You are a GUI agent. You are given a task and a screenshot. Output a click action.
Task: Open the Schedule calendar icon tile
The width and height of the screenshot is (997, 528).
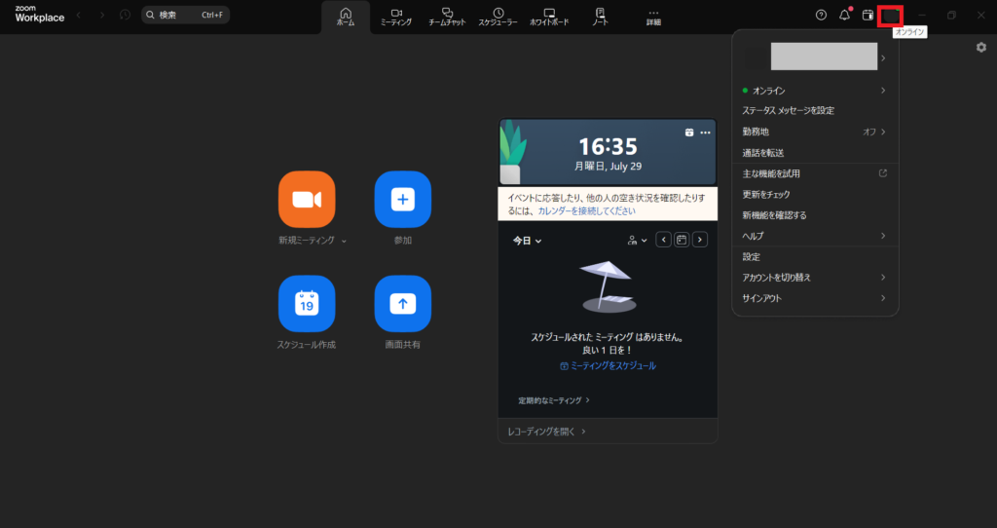coord(307,304)
